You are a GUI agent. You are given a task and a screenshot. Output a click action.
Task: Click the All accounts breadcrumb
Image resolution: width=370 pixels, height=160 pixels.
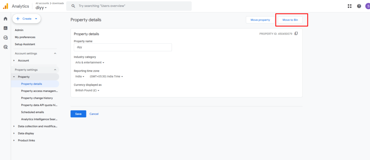[x=43, y=3]
